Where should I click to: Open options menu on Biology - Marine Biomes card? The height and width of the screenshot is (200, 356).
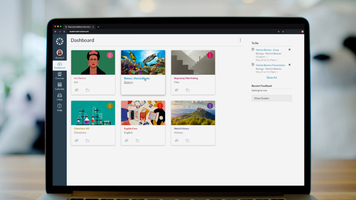[160, 55]
